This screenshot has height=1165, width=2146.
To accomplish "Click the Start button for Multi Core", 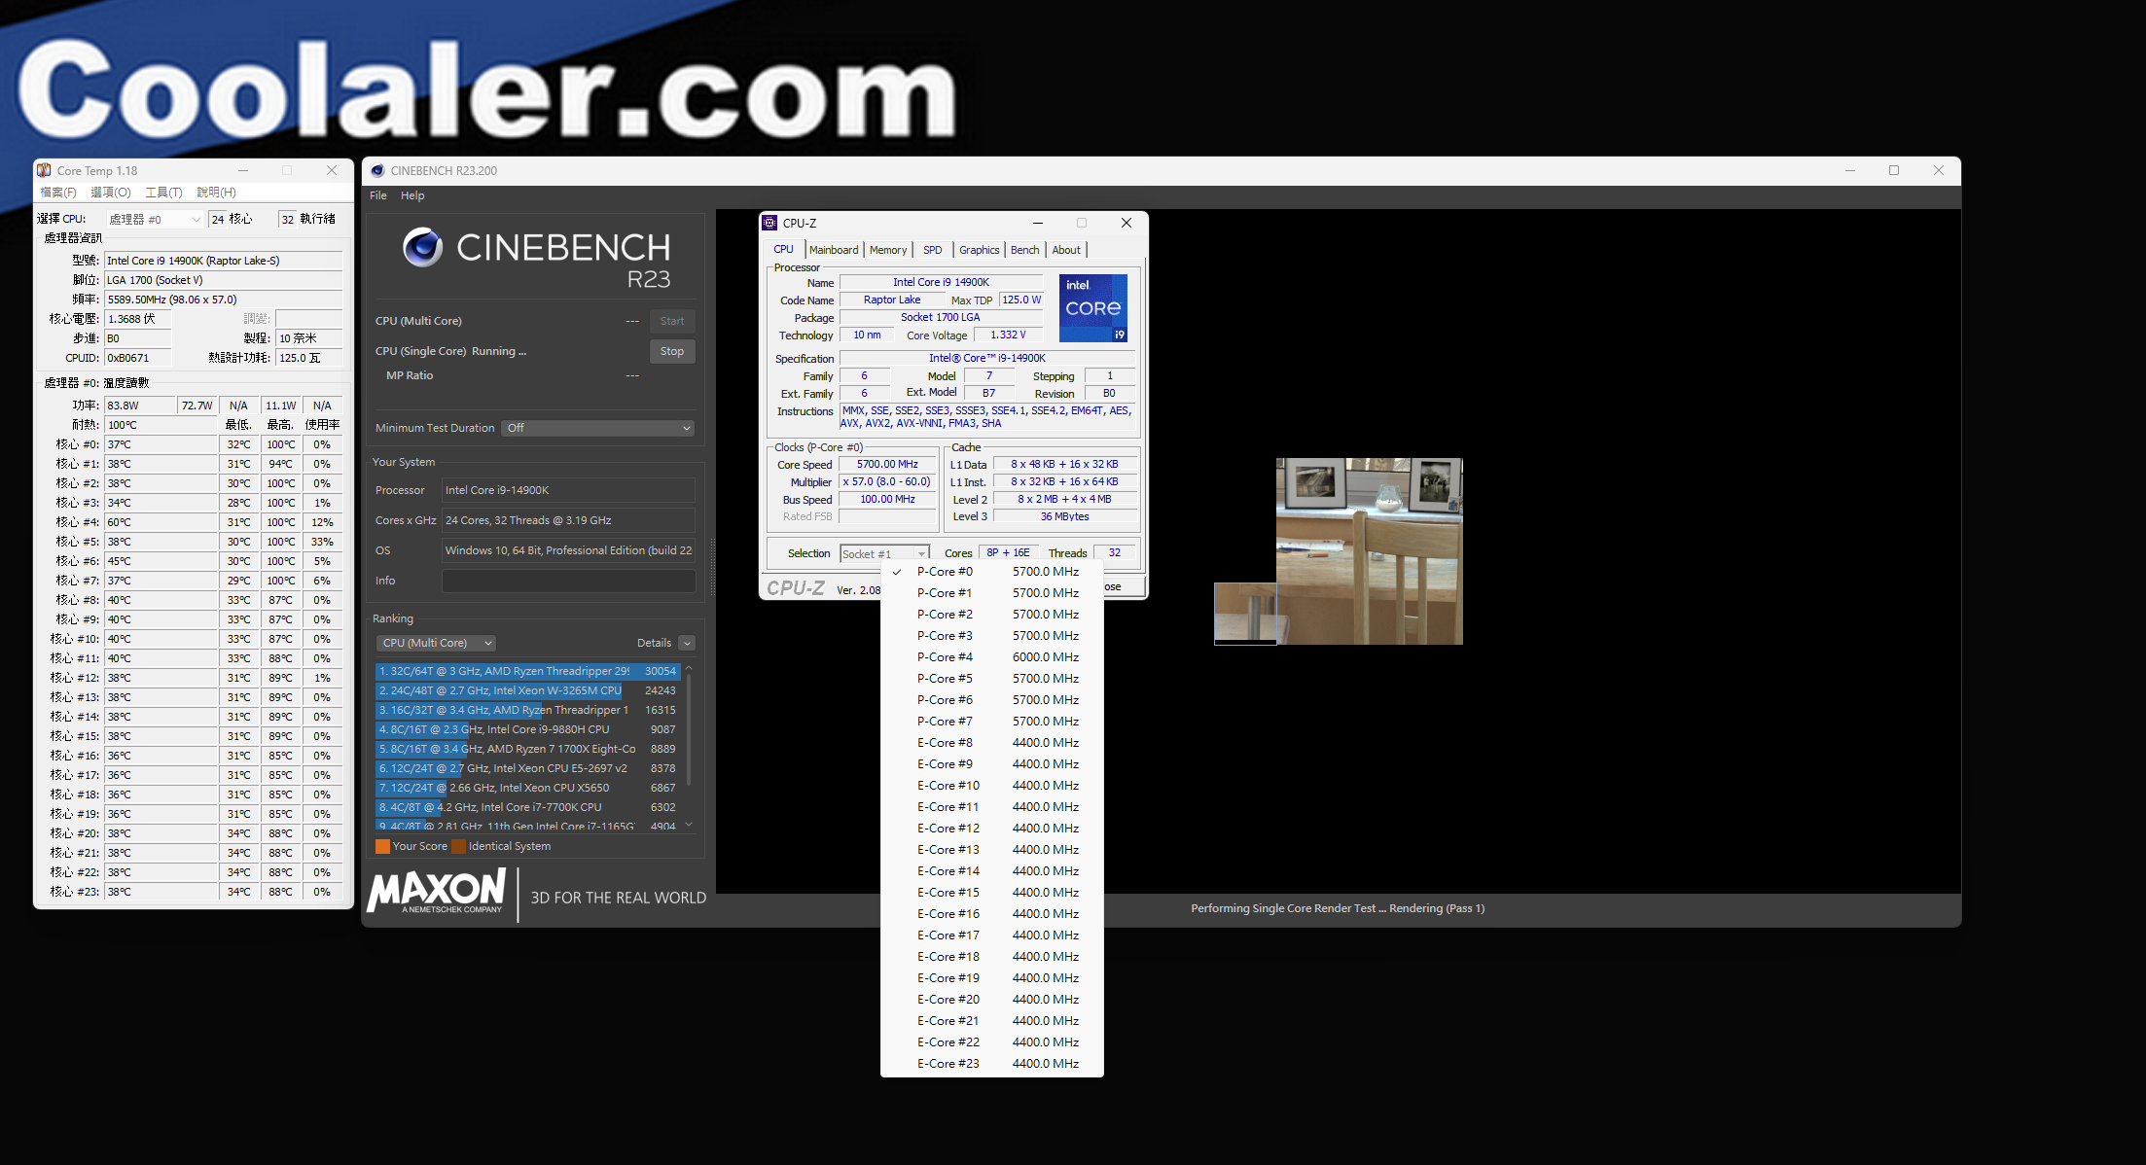I will pos(671,321).
